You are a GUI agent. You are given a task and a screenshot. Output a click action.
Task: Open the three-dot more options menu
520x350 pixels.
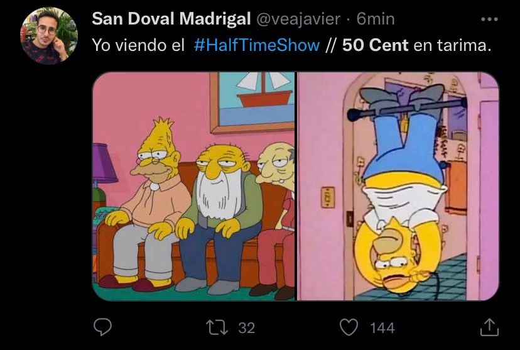point(489,19)
